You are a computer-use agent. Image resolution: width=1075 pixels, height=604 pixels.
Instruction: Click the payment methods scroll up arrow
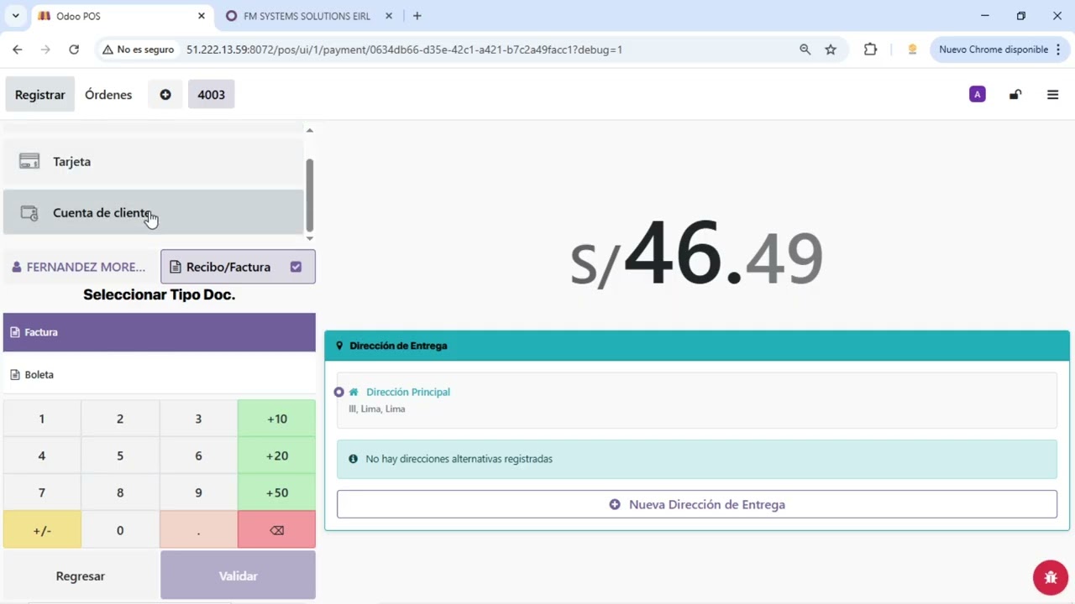click(x=309, y=130)
